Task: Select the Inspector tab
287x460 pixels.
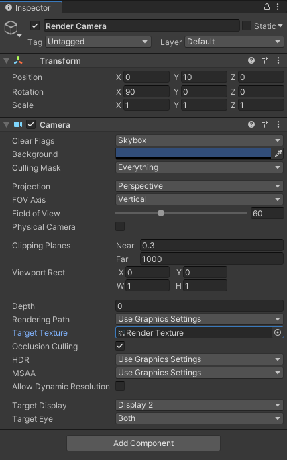Action: (31, 7)
